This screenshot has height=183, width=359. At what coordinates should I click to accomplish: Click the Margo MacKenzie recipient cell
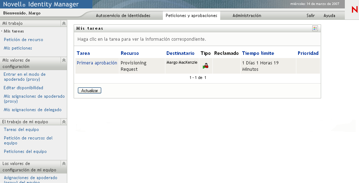pos(182,66)
